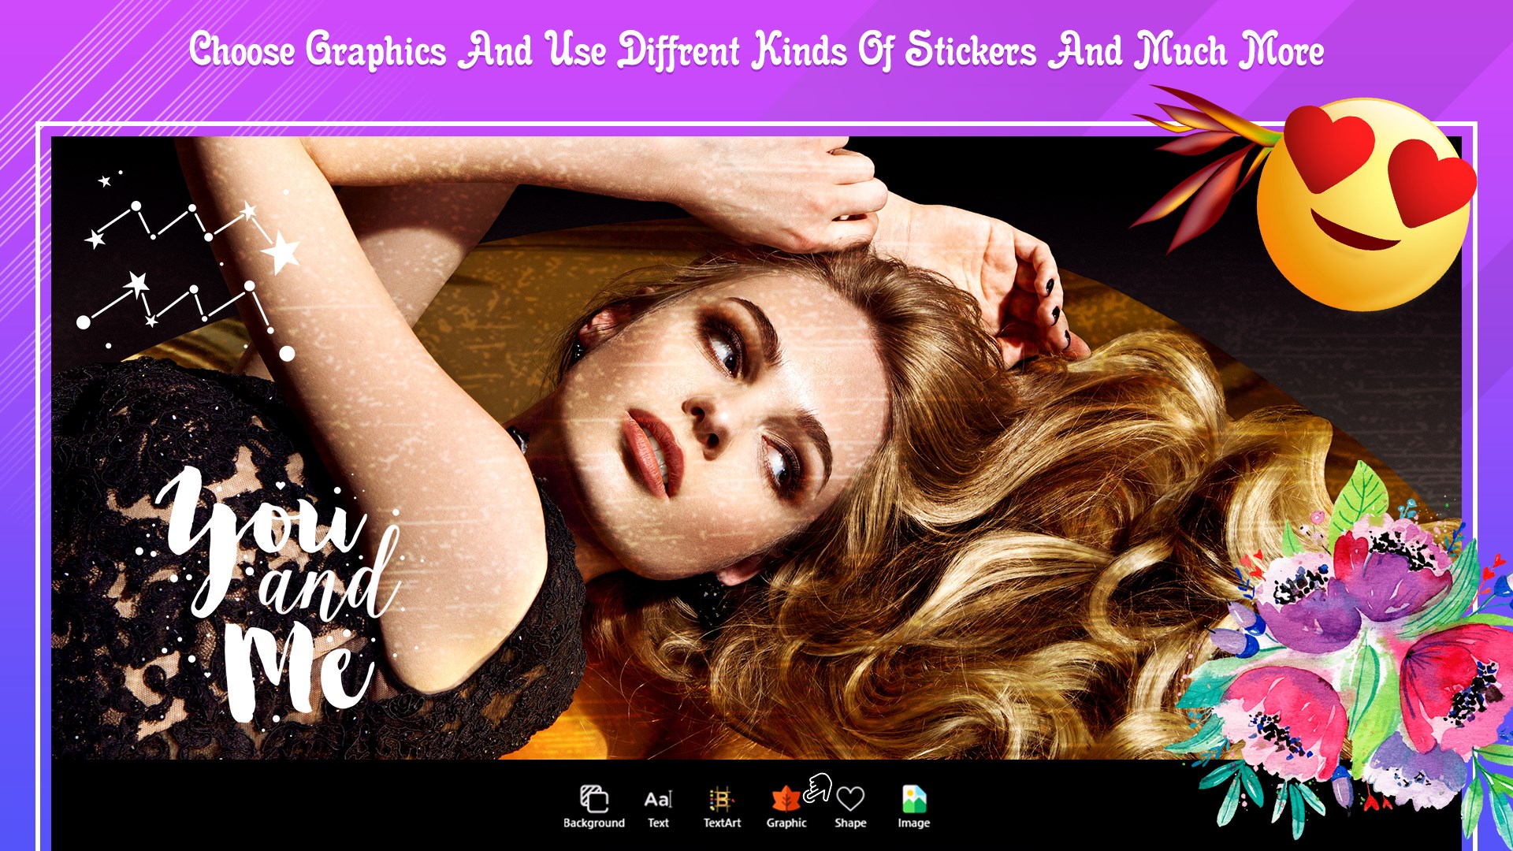The image size is (1513, 851).
Task: Click the 'Background' label text
Action: tap(594, 823)
